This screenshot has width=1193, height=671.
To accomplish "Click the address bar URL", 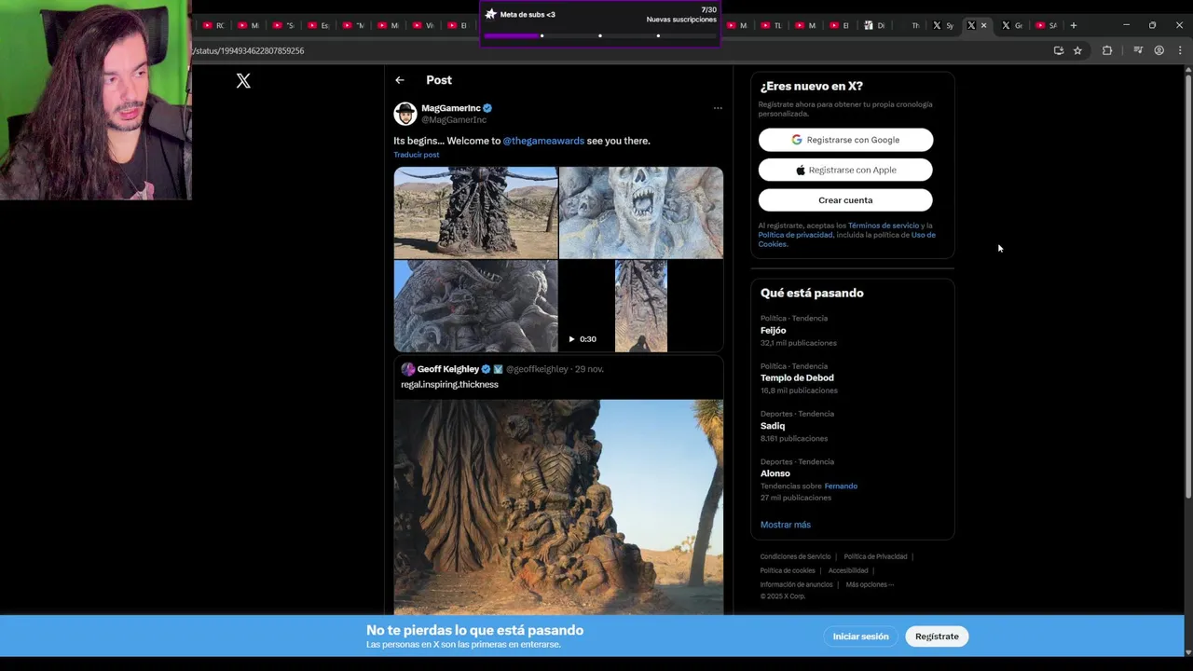I will coord(248,50).
